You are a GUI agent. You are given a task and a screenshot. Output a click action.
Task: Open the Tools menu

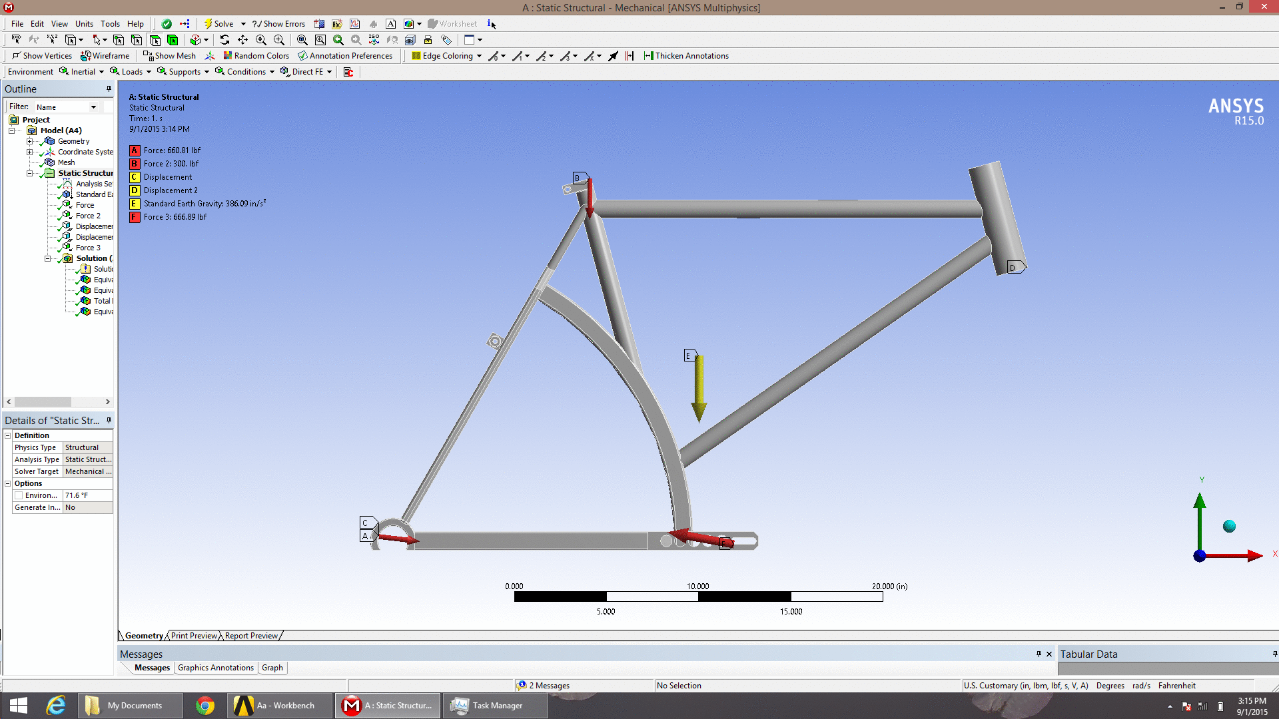click(110, 24)
